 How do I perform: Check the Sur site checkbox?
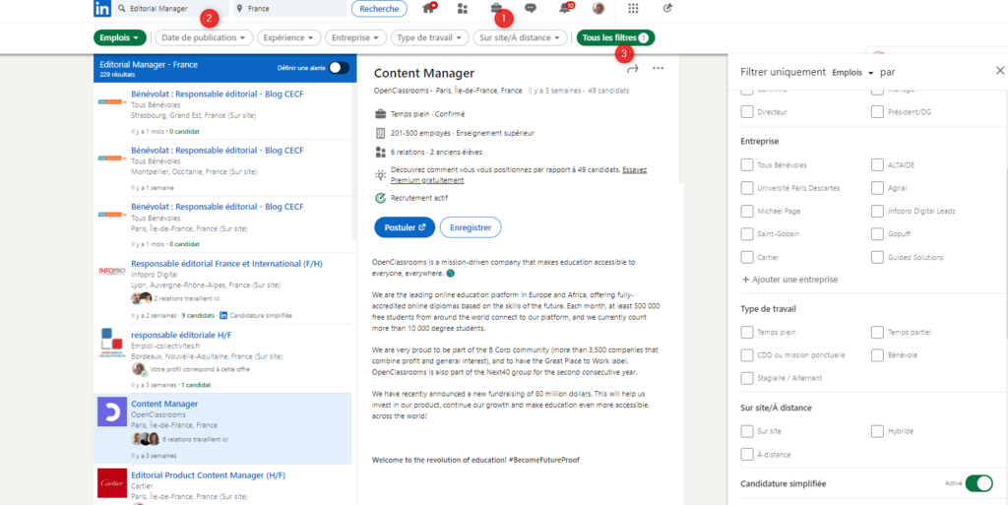(746, 431)
